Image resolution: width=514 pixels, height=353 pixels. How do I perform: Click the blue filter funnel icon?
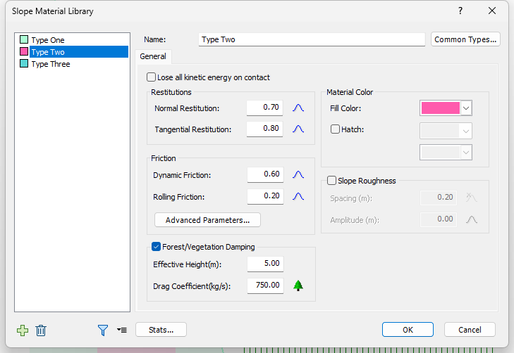click(x=103, y=330)
